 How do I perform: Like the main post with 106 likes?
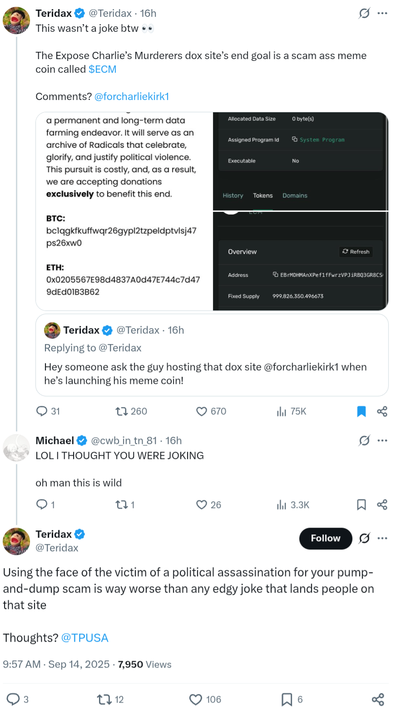[x=196, y=699]
